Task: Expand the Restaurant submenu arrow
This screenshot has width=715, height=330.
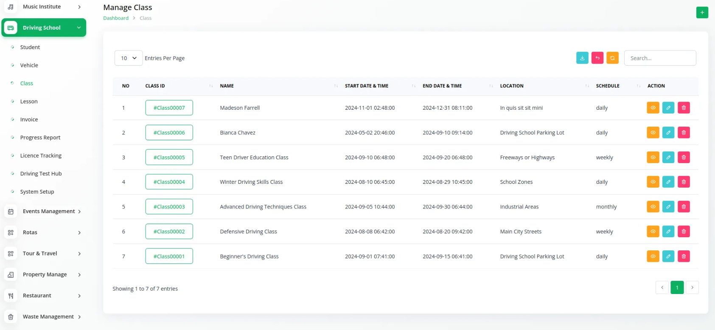Action: click(79, 296)
